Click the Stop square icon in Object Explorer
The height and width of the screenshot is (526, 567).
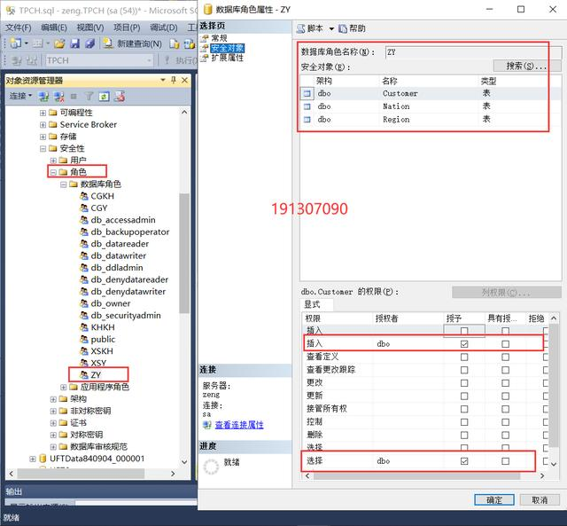74,97
